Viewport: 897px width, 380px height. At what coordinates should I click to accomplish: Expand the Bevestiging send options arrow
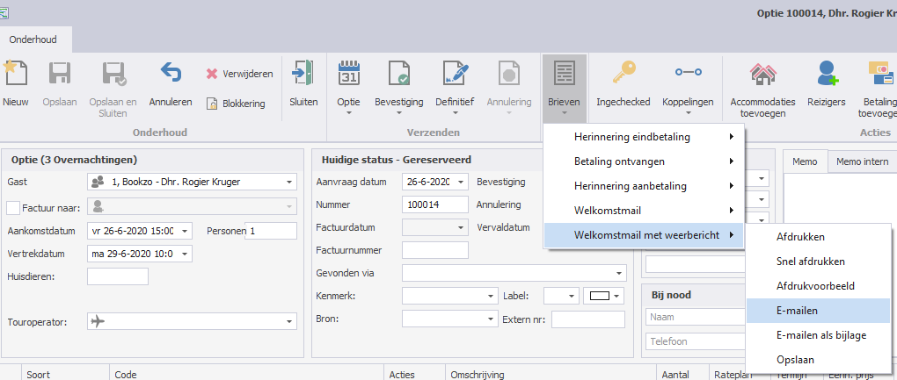point(398,113)
